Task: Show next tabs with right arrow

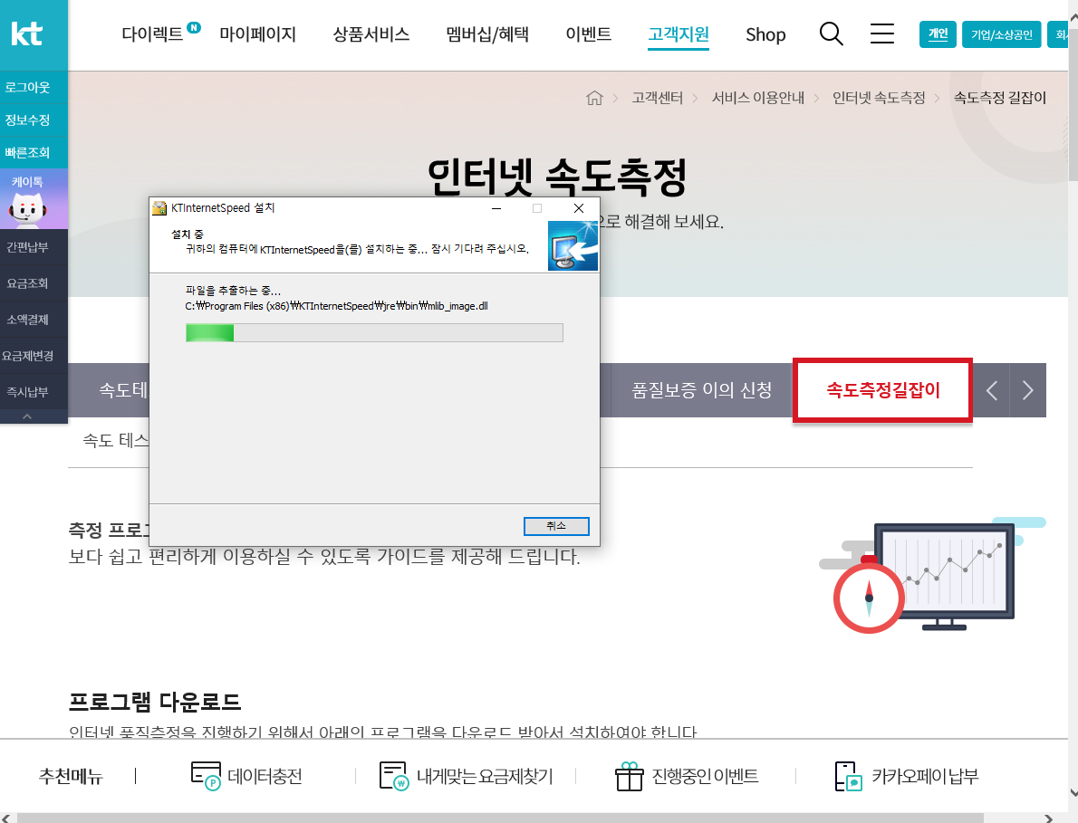Action: (x=1028, y=390)
